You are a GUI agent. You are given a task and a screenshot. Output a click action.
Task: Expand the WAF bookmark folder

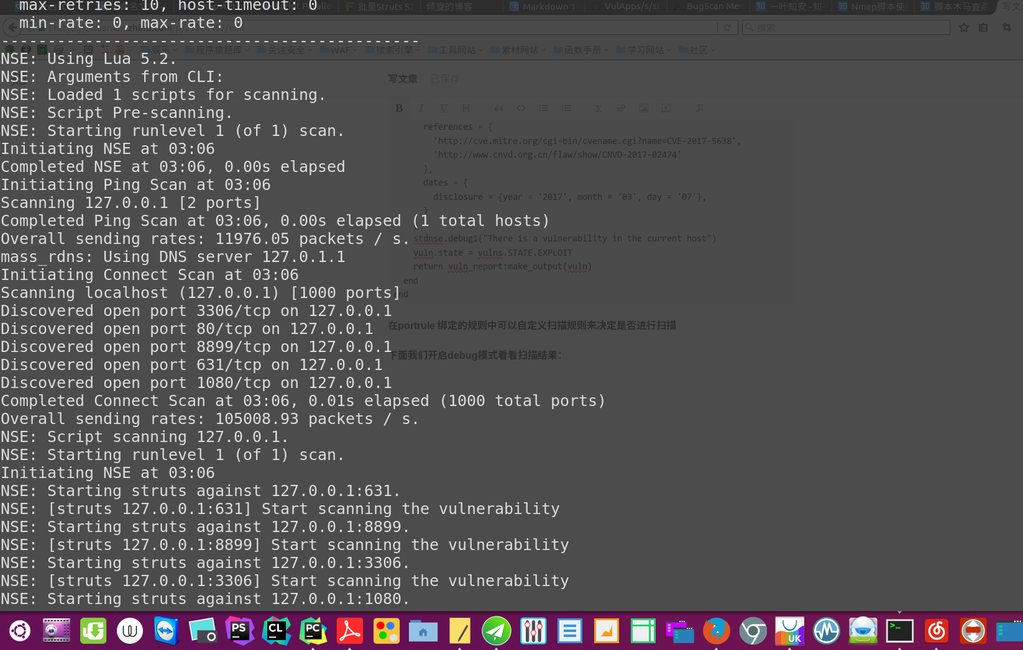tap(339, 50)
